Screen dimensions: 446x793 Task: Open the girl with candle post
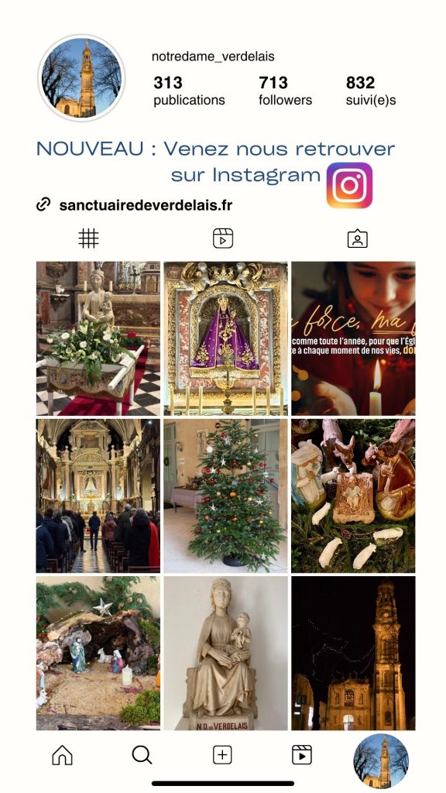(353, 338)
